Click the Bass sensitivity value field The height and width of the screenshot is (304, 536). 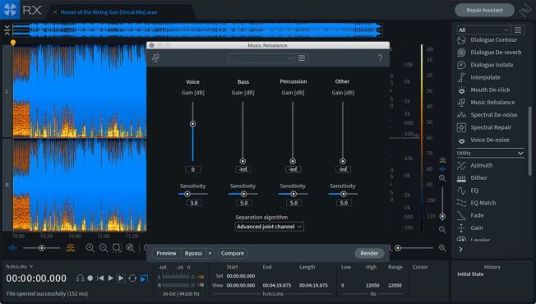(243, 203)
